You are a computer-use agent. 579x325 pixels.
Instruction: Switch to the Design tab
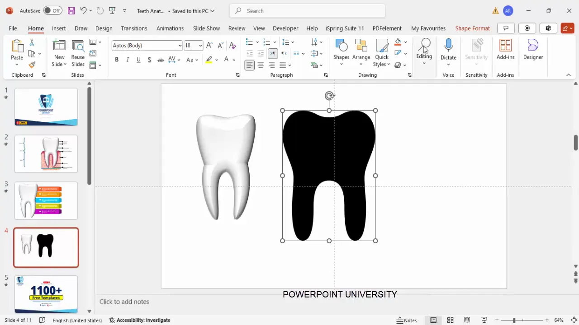[x=104, y=28]
